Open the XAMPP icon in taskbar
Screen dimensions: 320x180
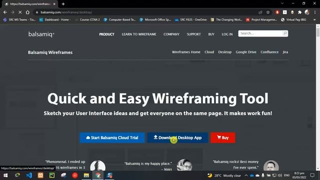click(x=40, y=175)
